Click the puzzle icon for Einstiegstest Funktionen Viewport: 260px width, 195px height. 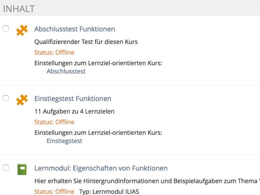point(22,100)
